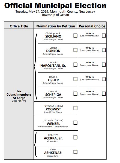Check the Write In box beside Schepiga
Viewport: 120px width, 163px height.
point(104,94)
